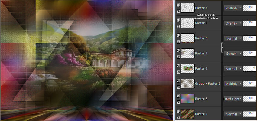Toggle the eye icon for Raster 2

point(178,57)
